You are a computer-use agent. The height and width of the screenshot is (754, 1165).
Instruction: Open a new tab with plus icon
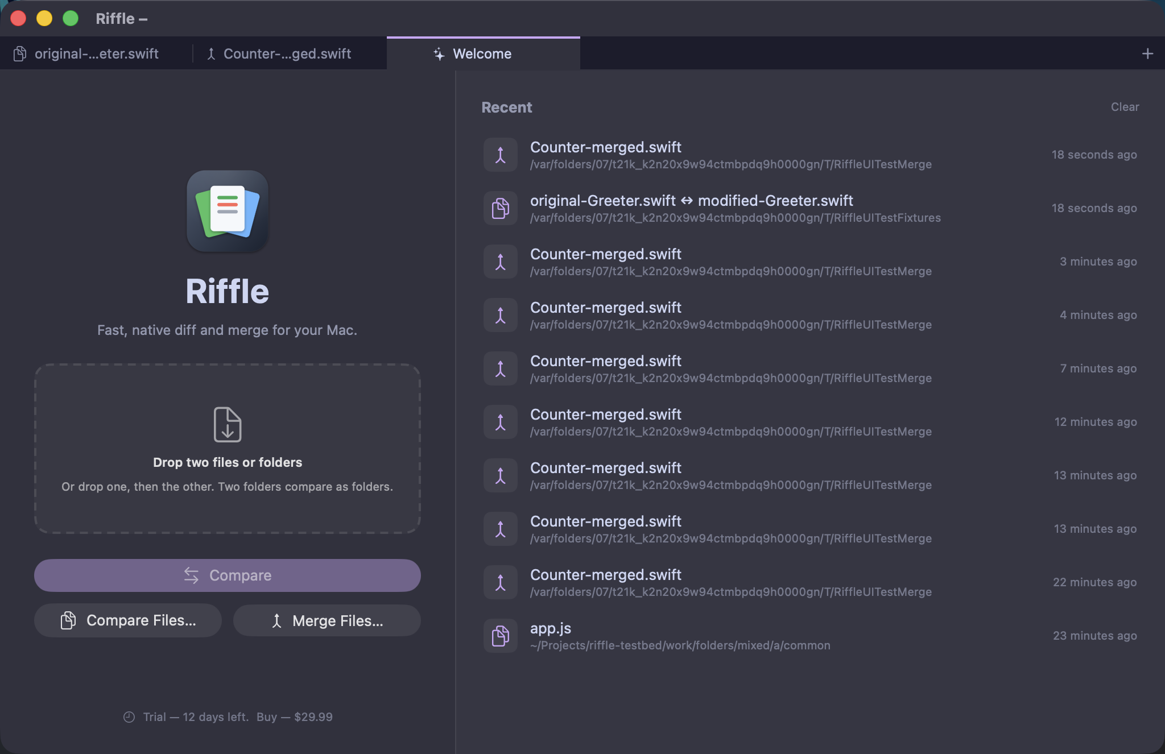pos(1147,53)
